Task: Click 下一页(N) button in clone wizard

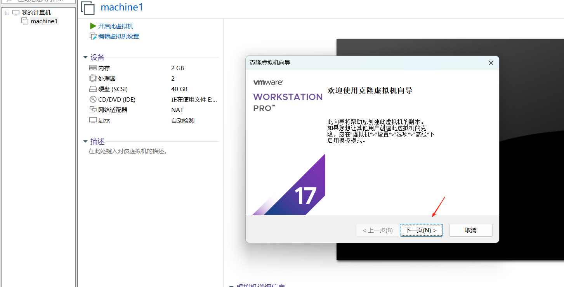Action: tap(421, 230)
